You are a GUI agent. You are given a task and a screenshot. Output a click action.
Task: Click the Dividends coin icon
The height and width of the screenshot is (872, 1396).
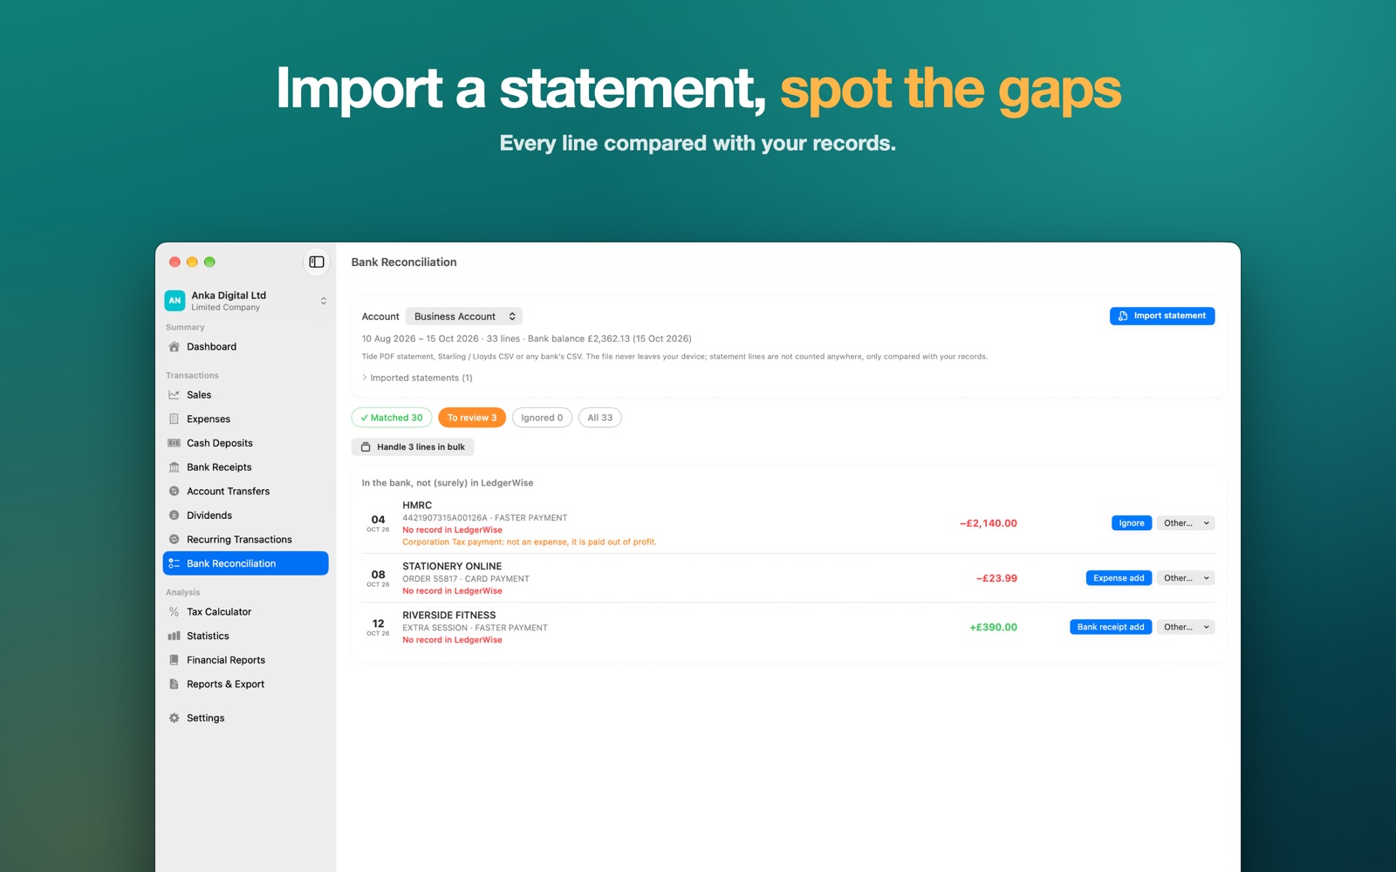point(174,515)
